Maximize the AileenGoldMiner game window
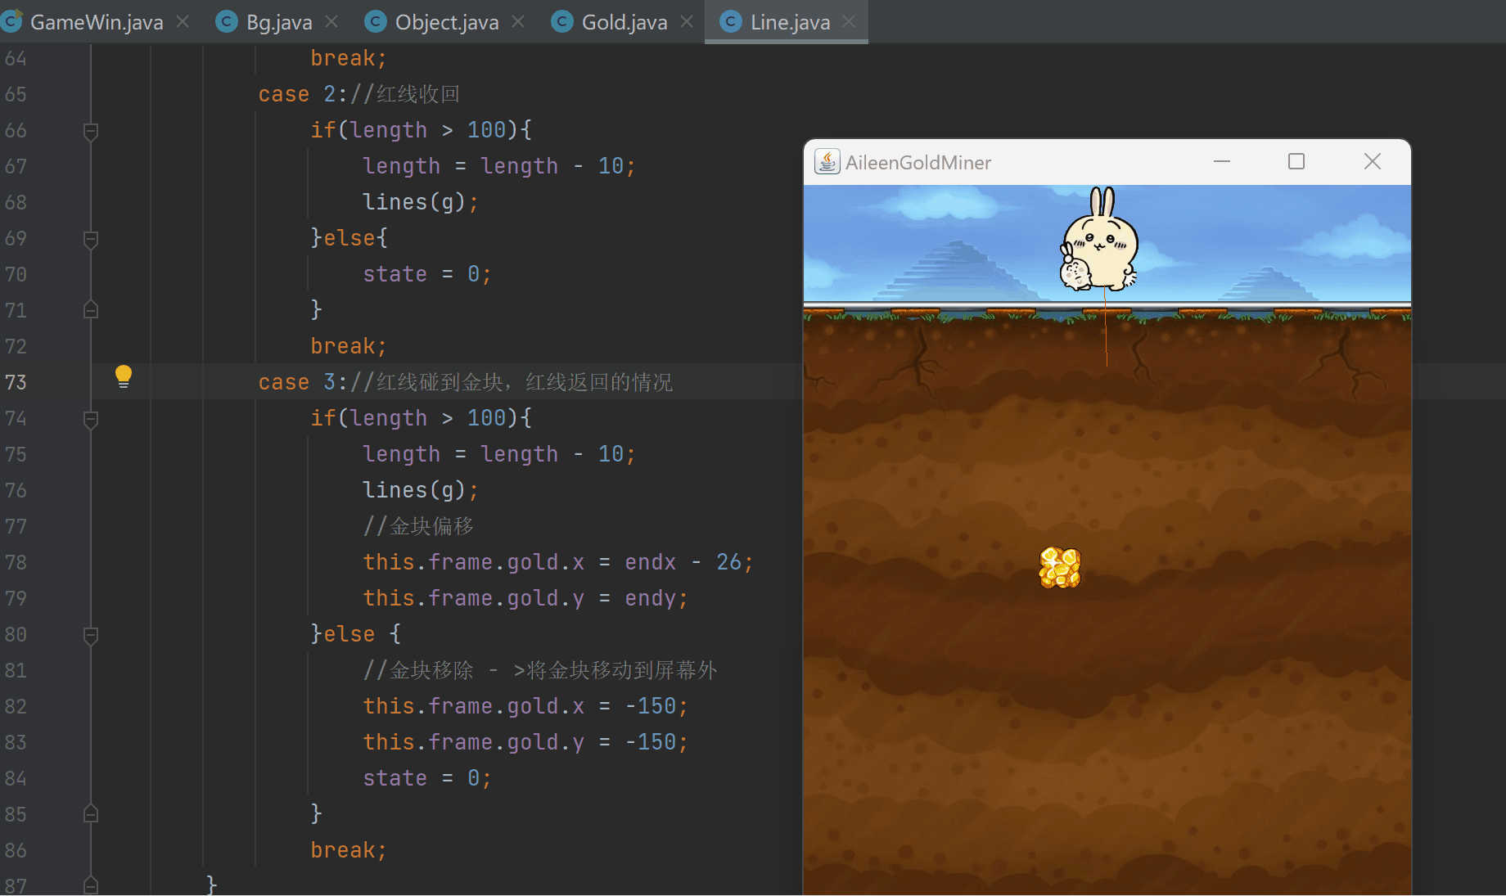Viewport: 1506px width, 896px height. (x=1296, y=162)
